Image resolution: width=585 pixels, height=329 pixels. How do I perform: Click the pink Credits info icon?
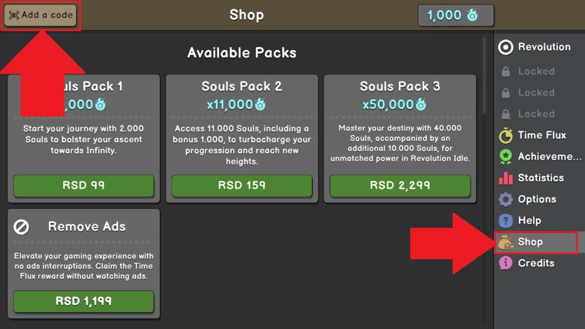[x=506, y=263]
